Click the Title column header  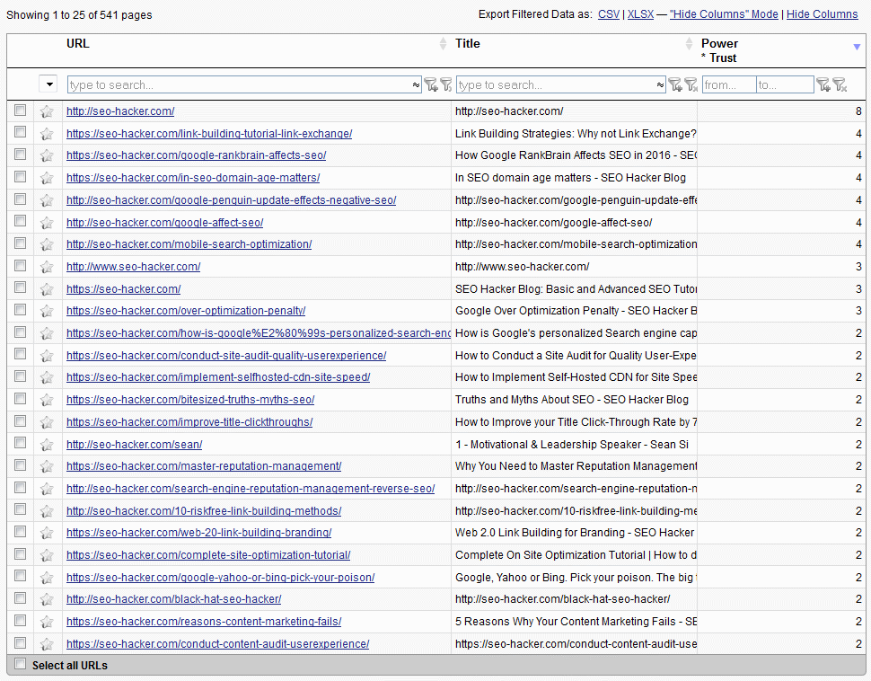pos(468,44)
